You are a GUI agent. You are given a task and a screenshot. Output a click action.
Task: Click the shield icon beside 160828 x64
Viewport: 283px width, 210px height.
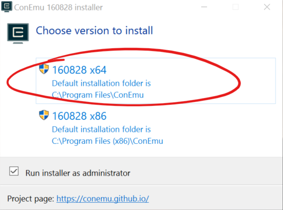44,69
